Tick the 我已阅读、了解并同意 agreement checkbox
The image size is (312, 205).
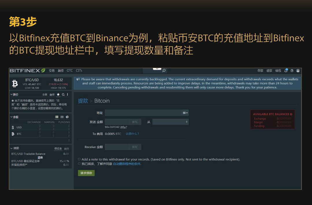tap(79, 164)
